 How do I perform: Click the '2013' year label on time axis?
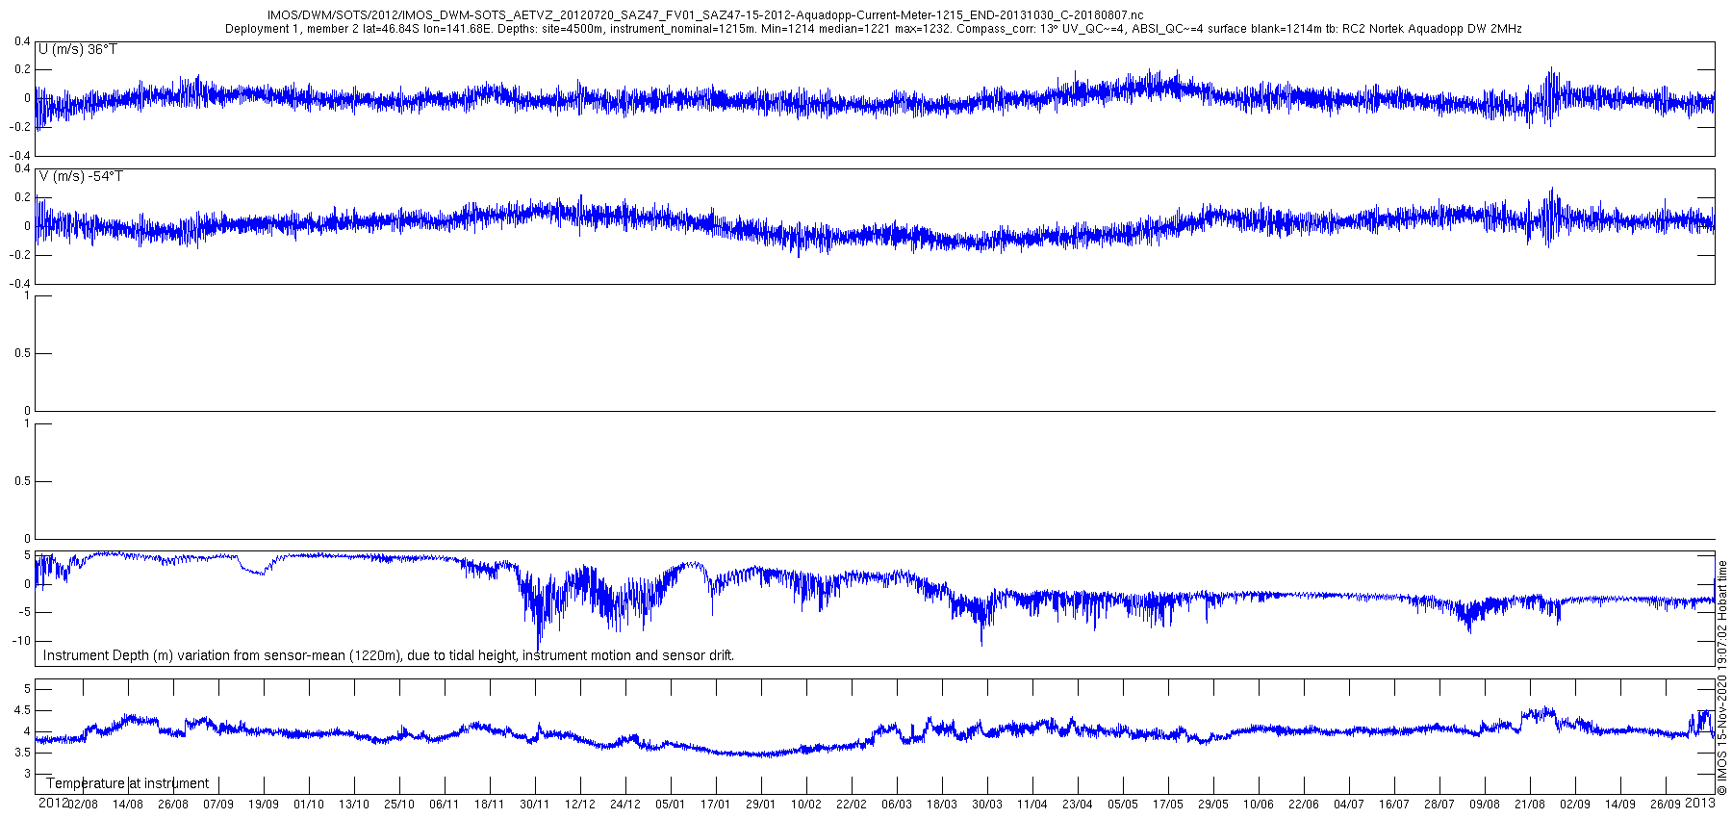point(1700,803)
